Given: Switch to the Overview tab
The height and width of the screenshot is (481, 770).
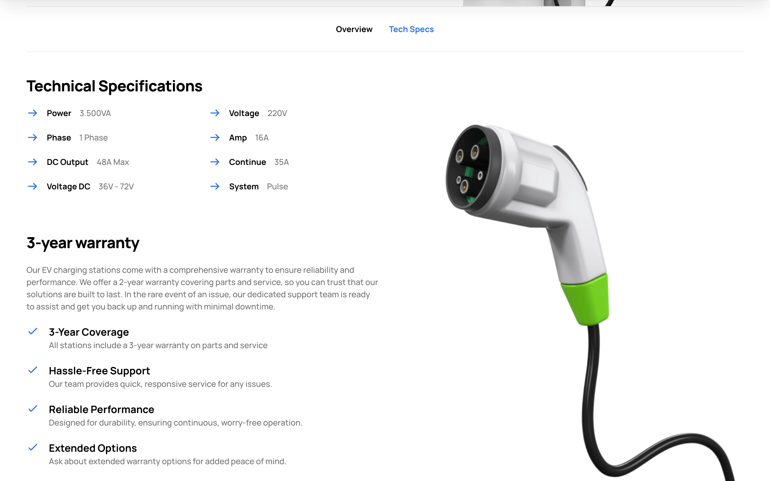Looking at the screenshot, I should click(x=354, y=29).
